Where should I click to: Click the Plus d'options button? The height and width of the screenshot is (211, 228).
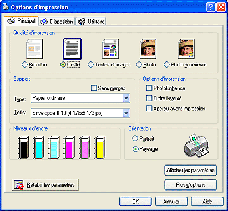click(190, 185)
